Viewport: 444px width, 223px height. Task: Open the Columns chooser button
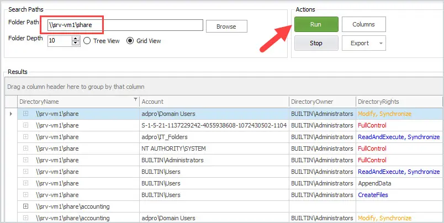pos(363,24)
